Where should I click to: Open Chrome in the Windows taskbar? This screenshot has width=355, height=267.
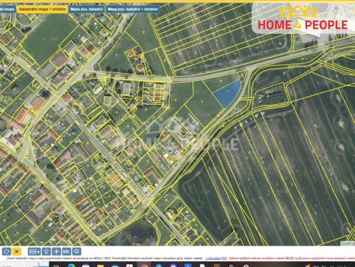click(145, 265)
